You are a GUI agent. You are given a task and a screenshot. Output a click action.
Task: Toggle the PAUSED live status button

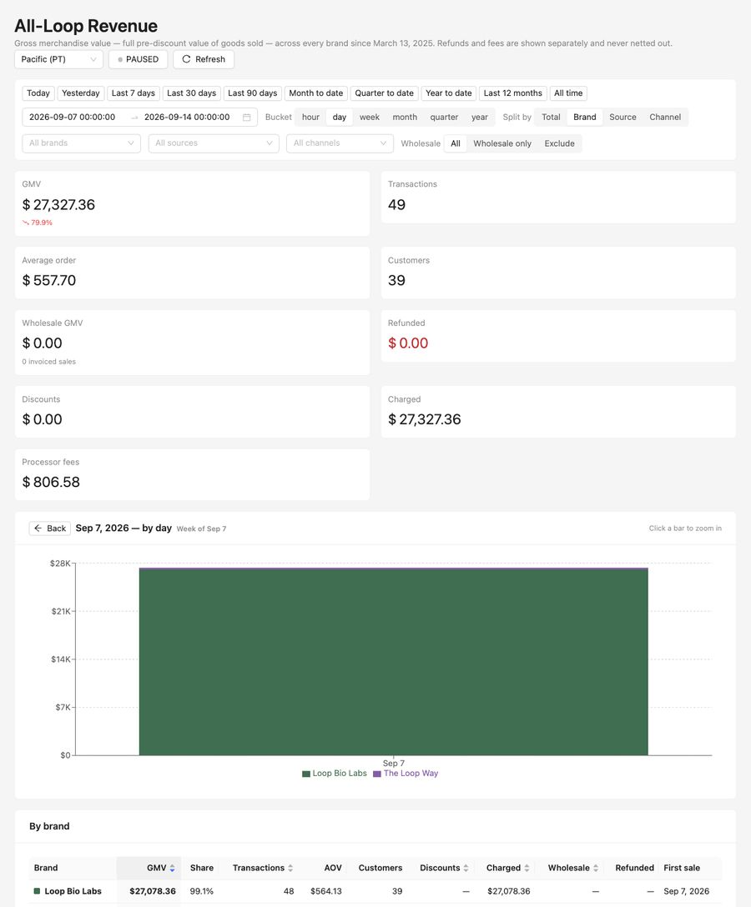[138, 59]
